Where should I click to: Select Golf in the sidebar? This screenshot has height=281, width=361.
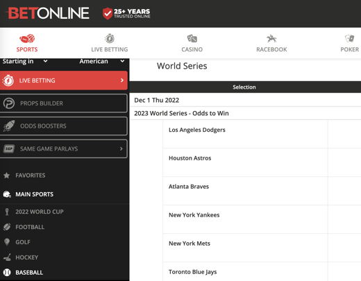point(23,242)
